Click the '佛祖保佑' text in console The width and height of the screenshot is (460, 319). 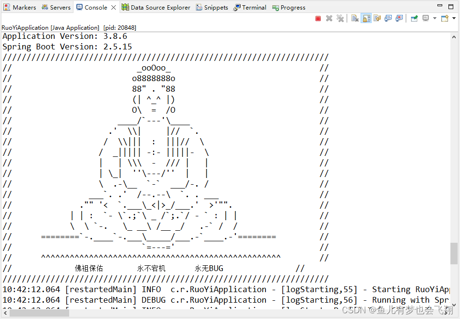89,268
